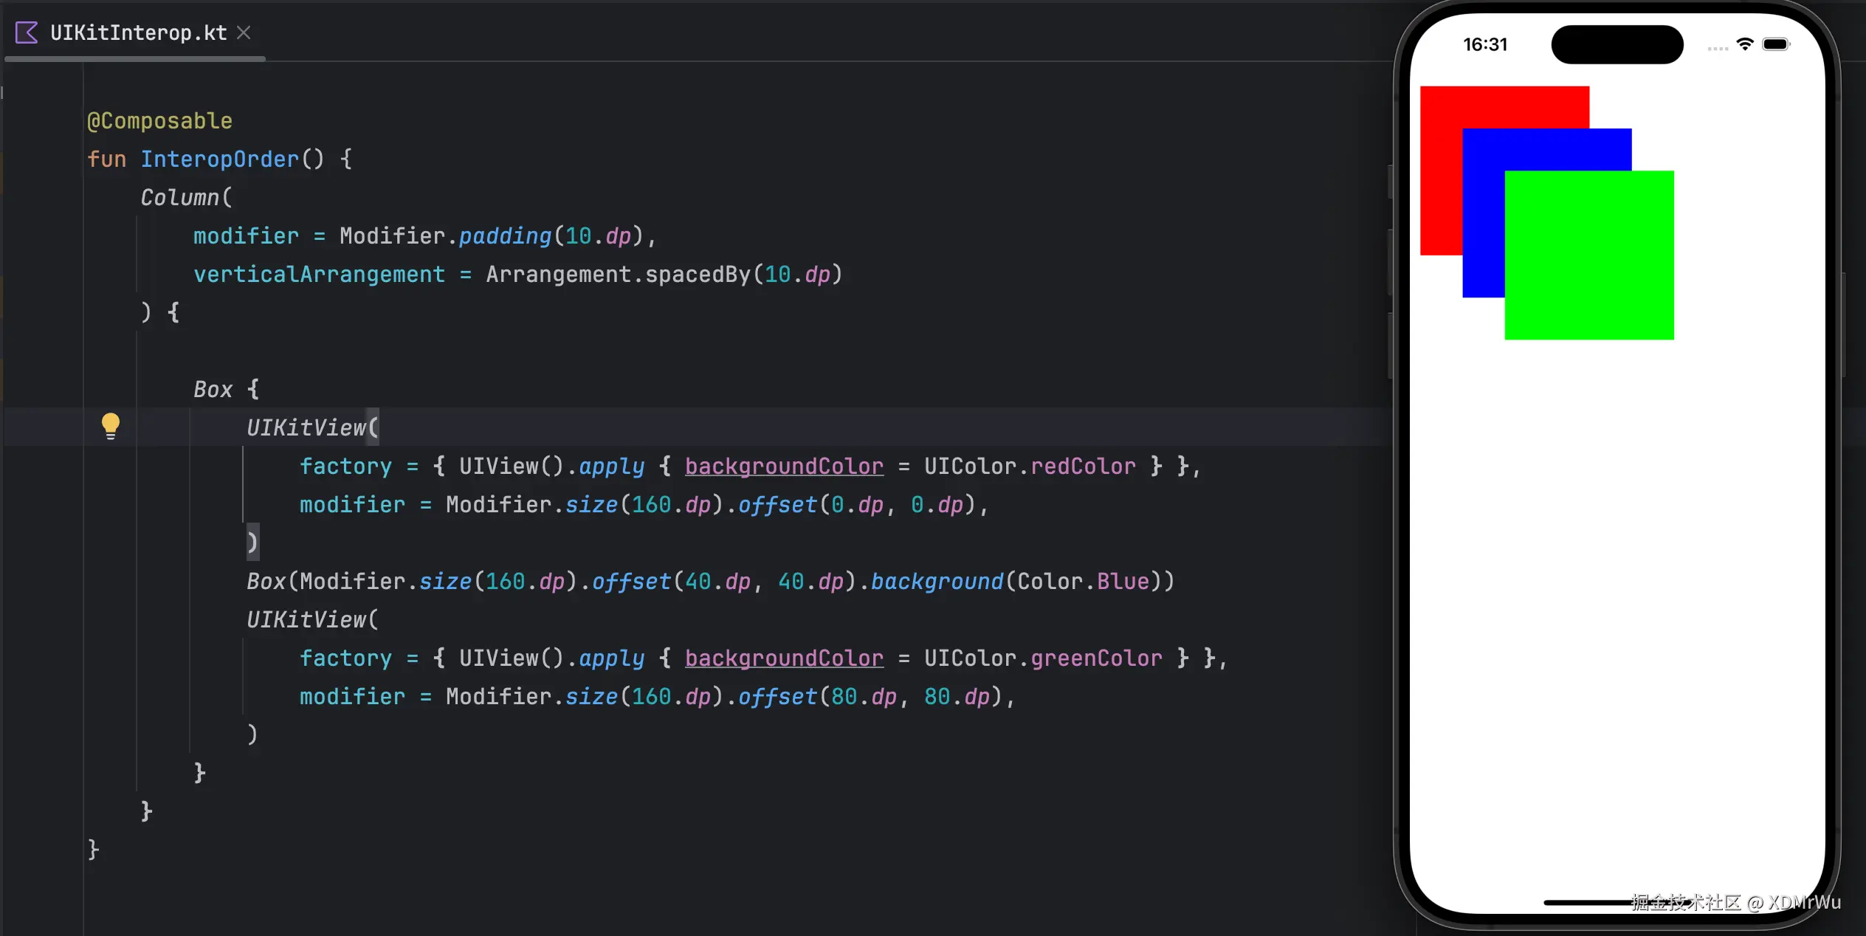Click the Color.Blue text in code
1866x936 pixels.
[x=1083, y=582]
